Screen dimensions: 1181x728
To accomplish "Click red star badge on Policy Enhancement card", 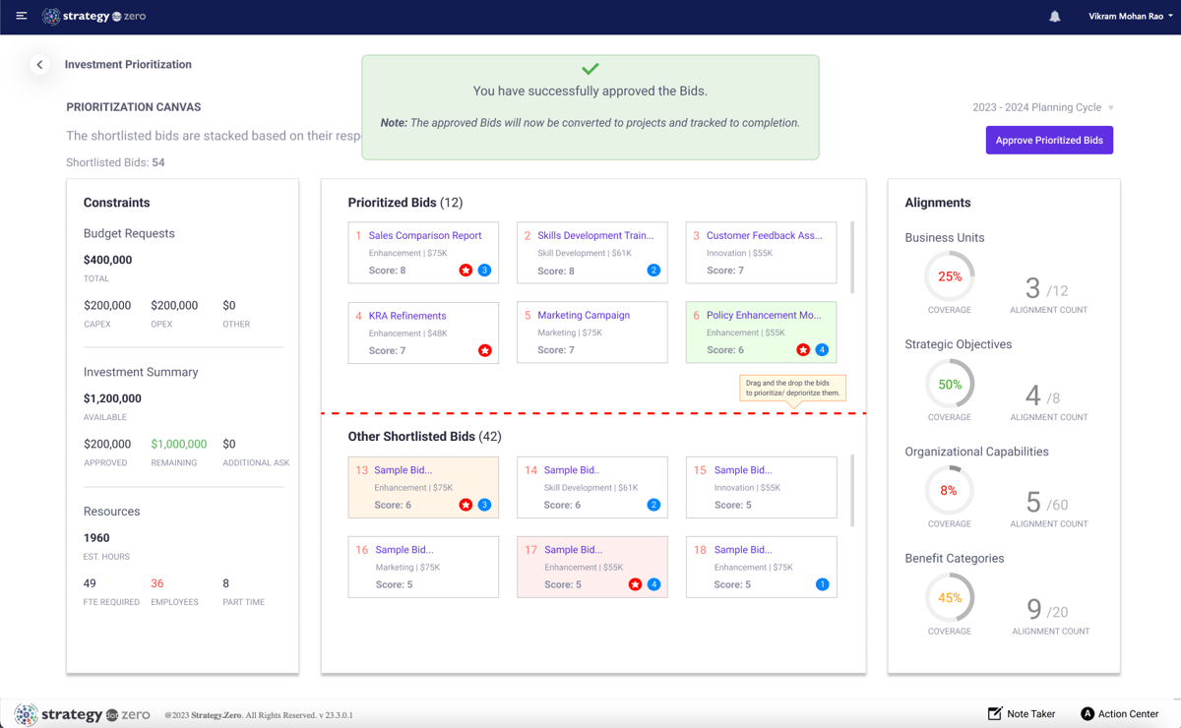I will click(803, 350).
